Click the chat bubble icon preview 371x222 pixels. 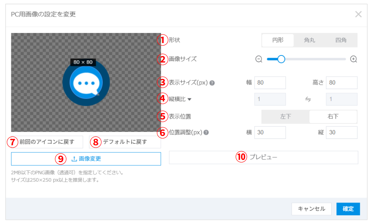tap(86, 82)
